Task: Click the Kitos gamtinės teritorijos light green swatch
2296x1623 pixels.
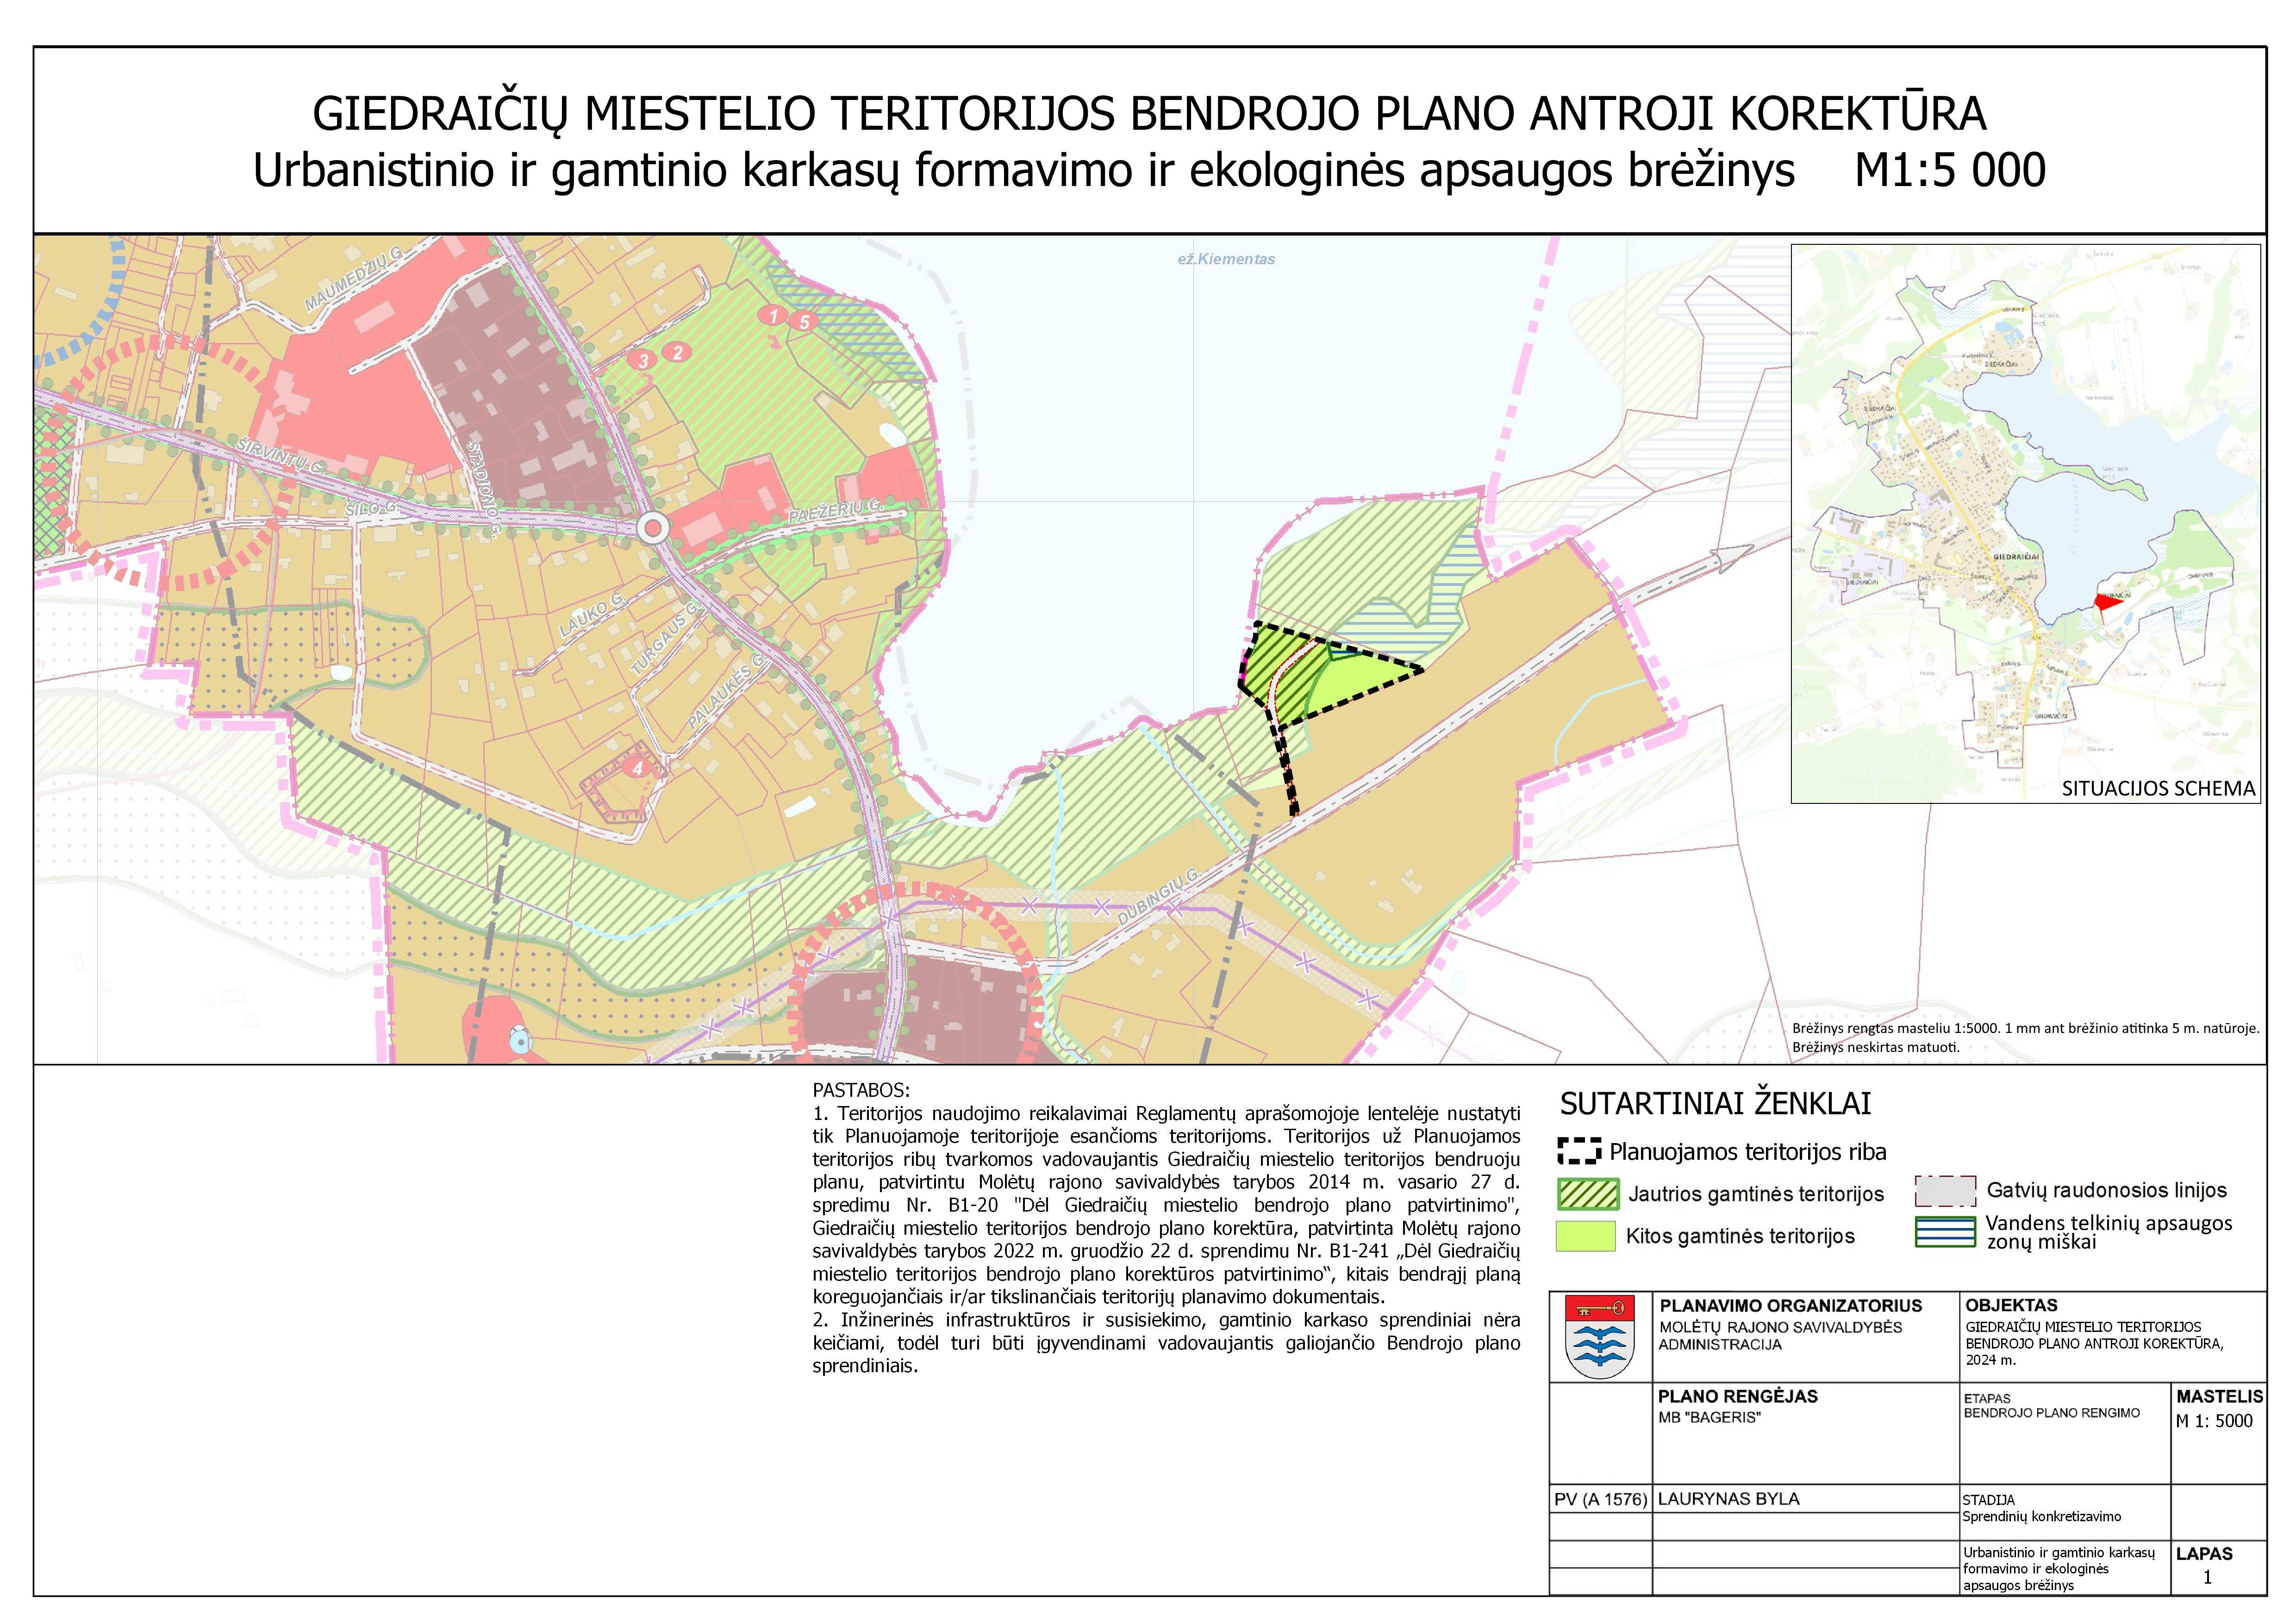Action: point(1586,1236)
